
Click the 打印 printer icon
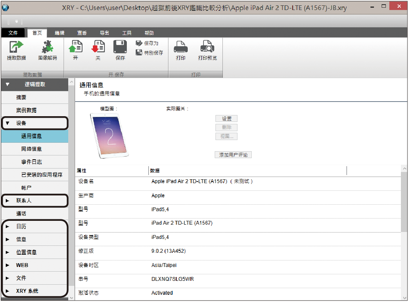click(180, 47)
